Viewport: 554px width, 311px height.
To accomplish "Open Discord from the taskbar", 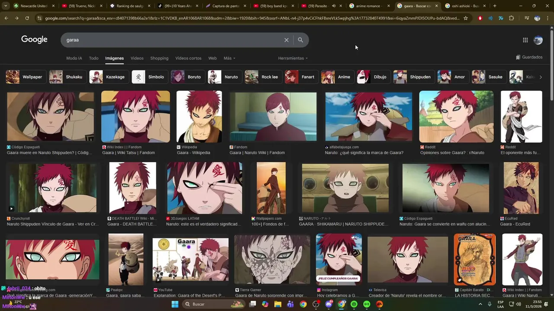I will click(329, 304).
